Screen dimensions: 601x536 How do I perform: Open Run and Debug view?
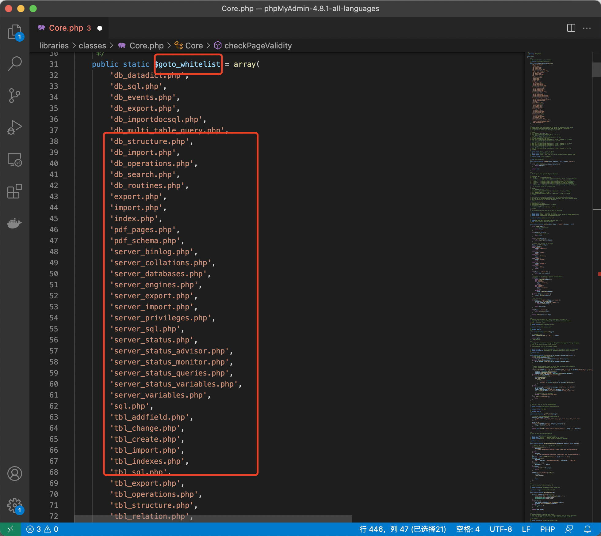click(14, 127)
